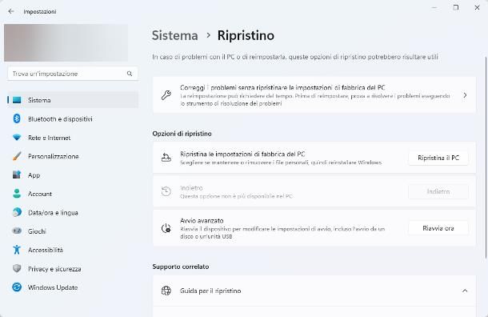
Task: Click the Rete e Internet wifi icon
Action: (x=17, y=138)
